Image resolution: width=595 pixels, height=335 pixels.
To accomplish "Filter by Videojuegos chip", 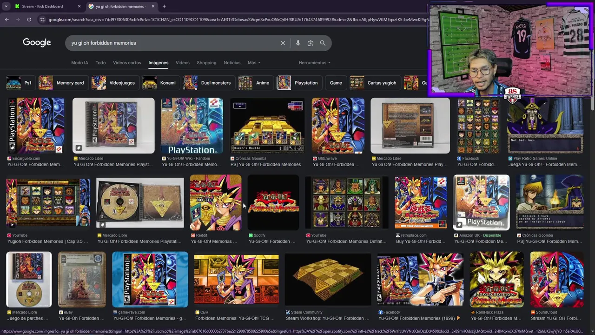I will point(115,83).
